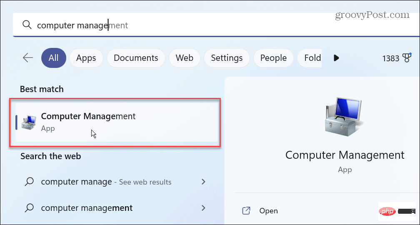The image size is (420, 225).
Task: Open the Rewards trophy icon
Action: tap(407, 57)
